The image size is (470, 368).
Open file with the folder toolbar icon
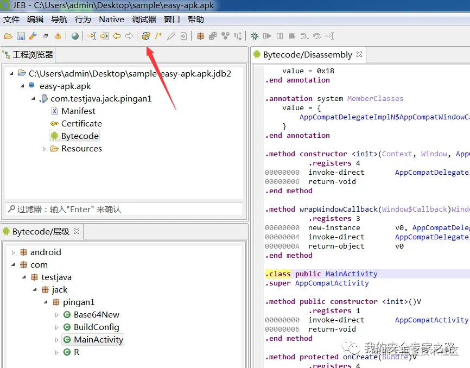pos(8,36)
